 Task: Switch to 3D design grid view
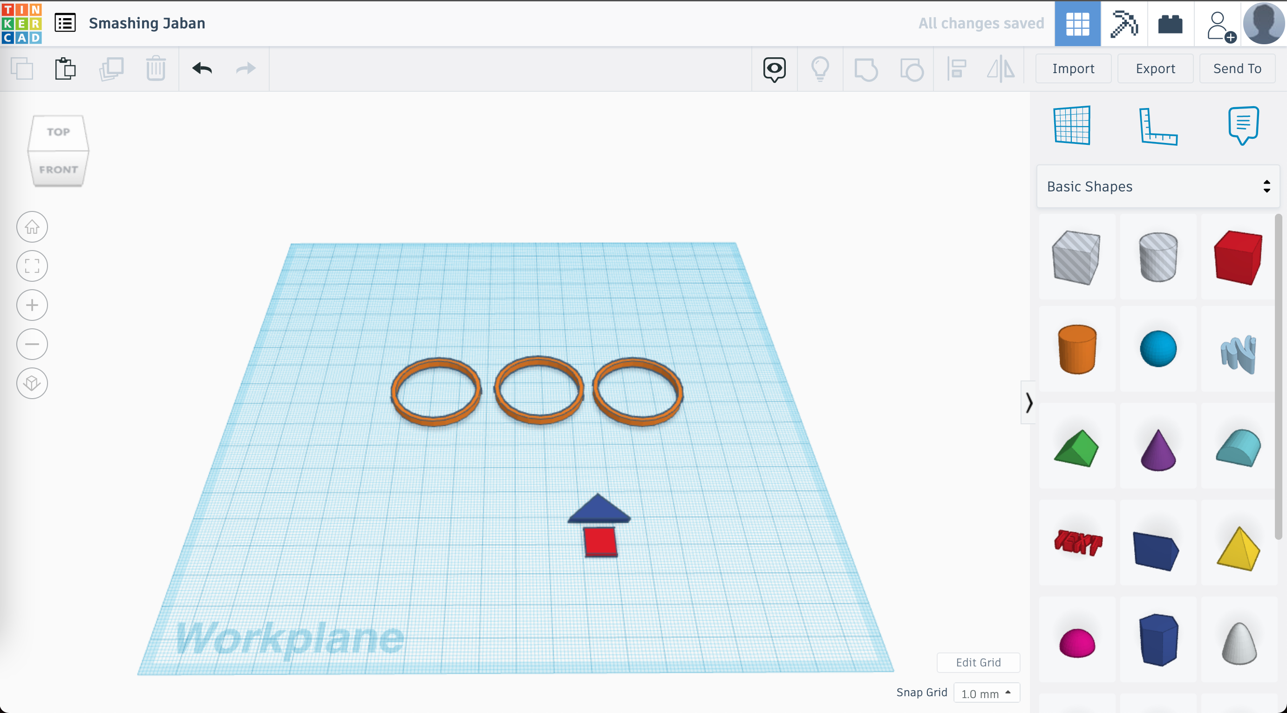1077,23
